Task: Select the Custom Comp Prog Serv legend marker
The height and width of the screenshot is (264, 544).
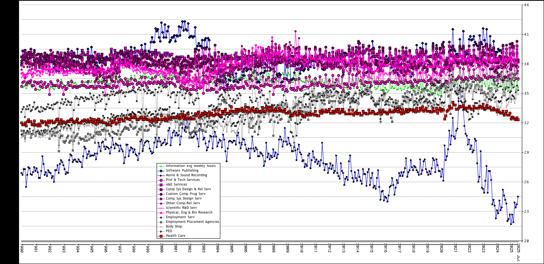Action: [x=160, y=194]
